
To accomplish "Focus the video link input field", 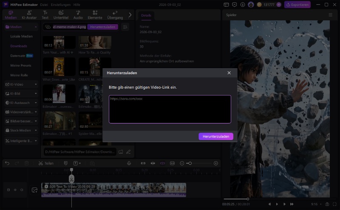I will (170, 109).
